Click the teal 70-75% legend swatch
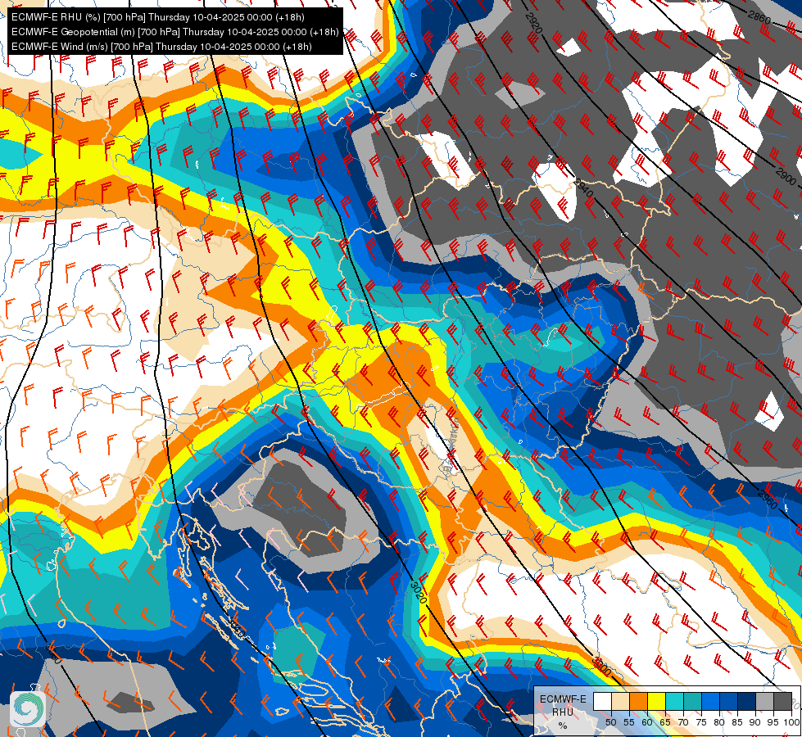Screen dimensions: 802x737 coord(692,701)
